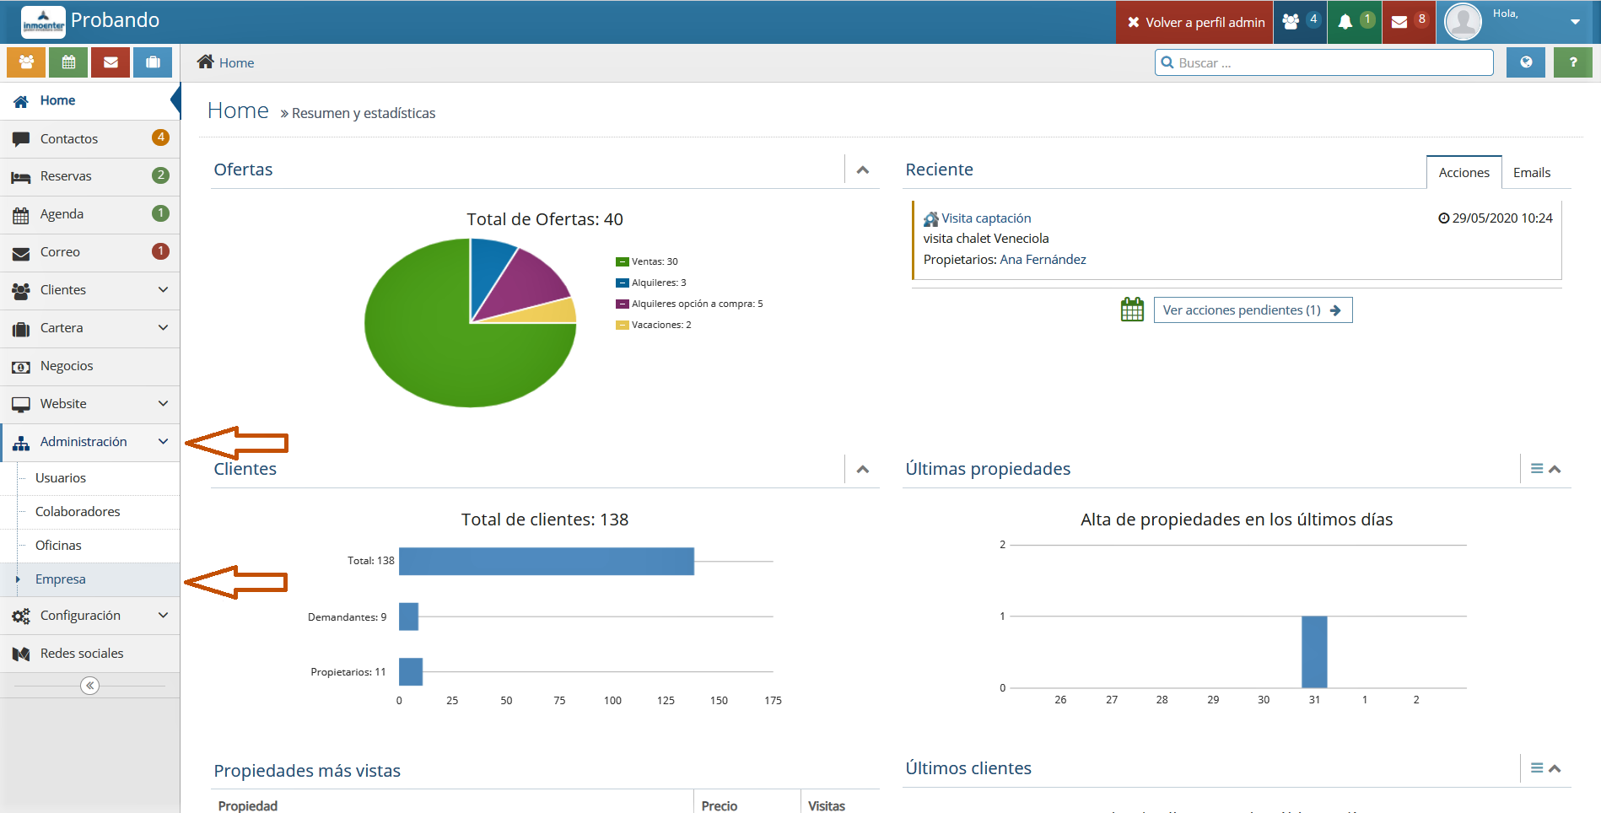Screen dimensions: 1601x813
Task: Click the Propietarios: 11 bar
Action: (x=411, y=672)
